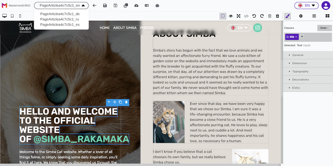Click the save (floppy disk) icon
Viewport: 333px width, 166px height.
[105, 6]
